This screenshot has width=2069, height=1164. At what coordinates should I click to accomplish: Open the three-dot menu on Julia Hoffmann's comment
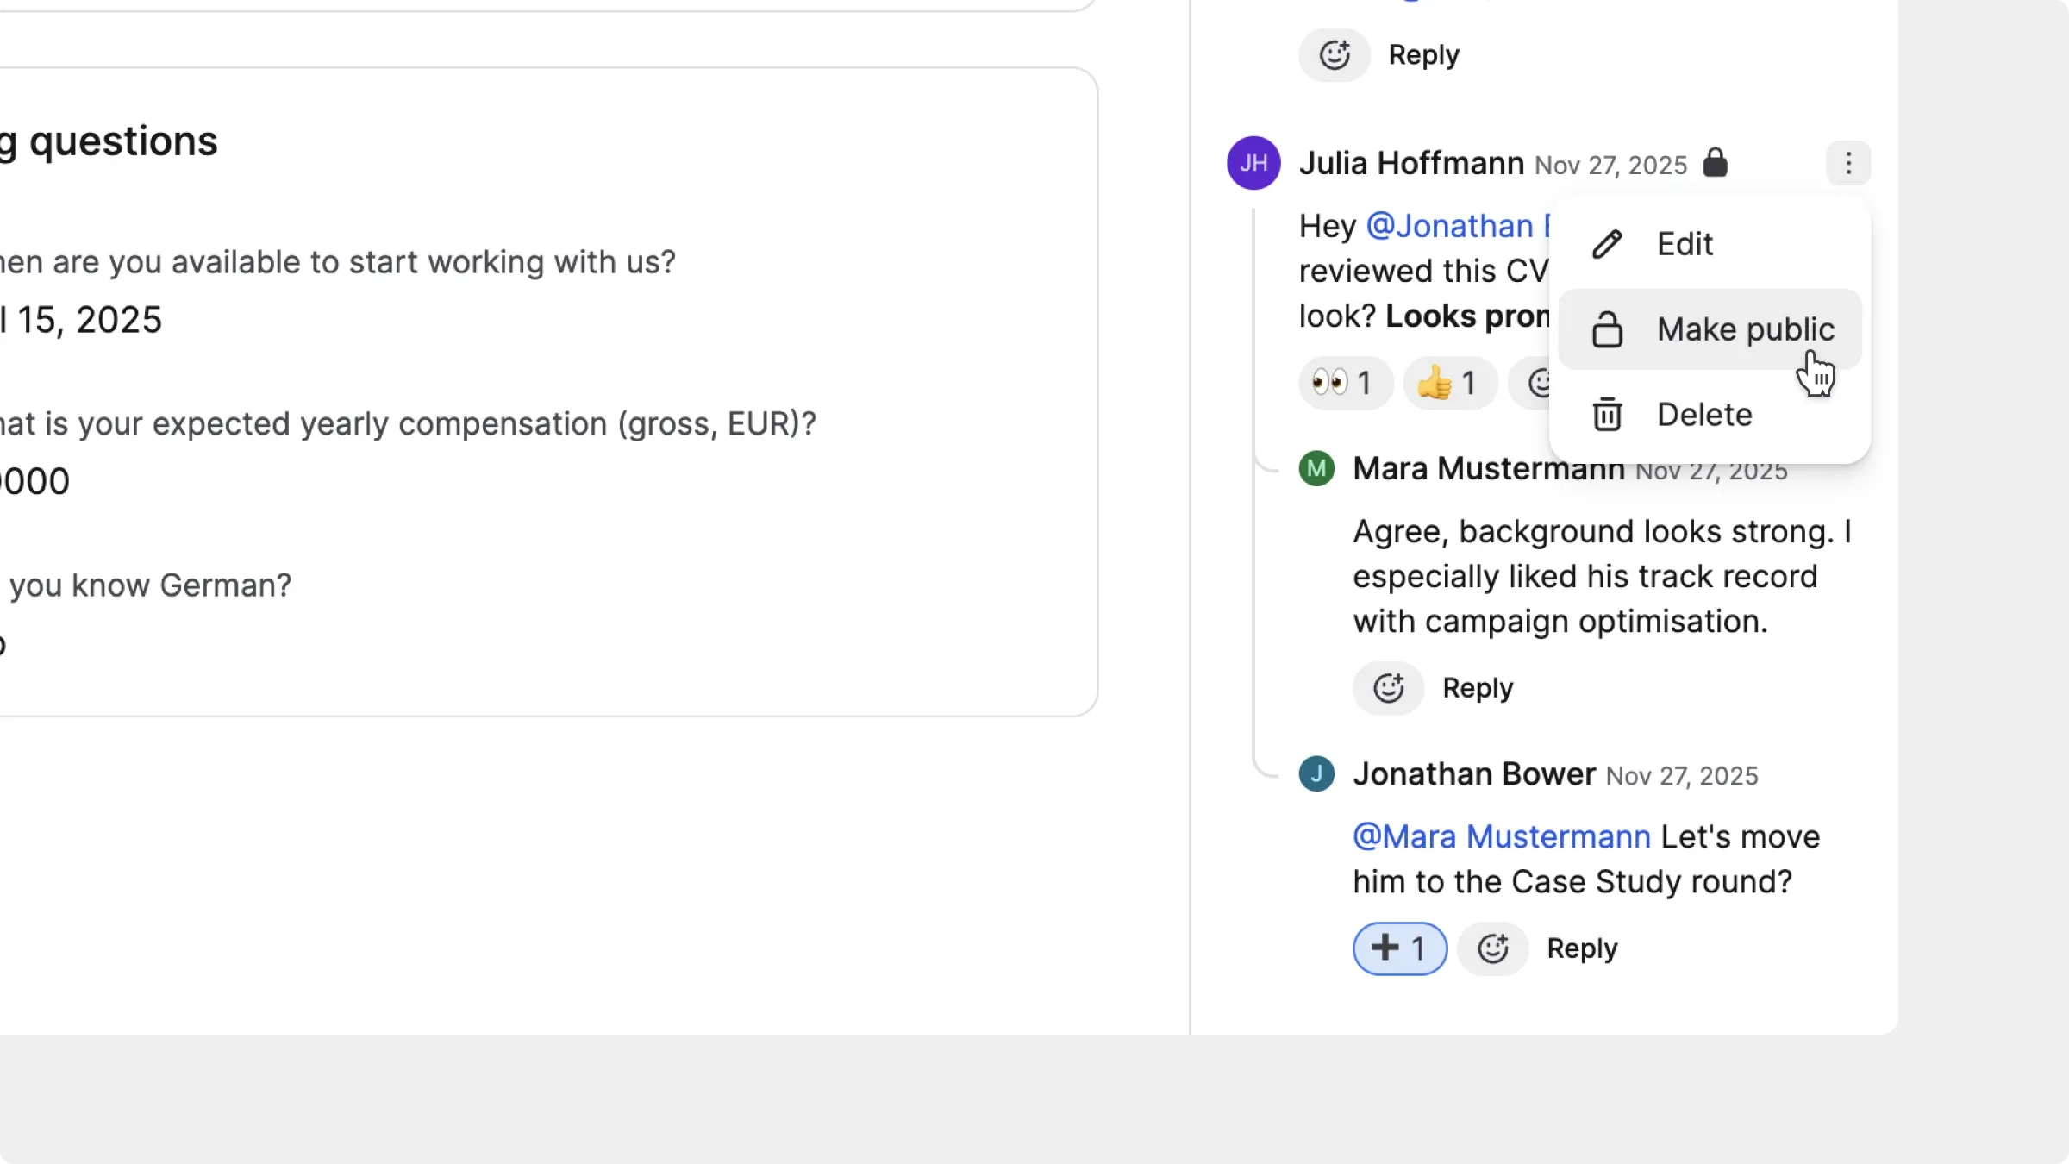1847,163
